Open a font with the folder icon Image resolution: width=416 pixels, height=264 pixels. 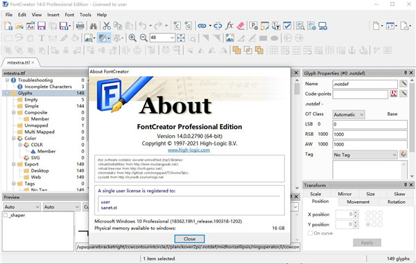tap(19, 26)
